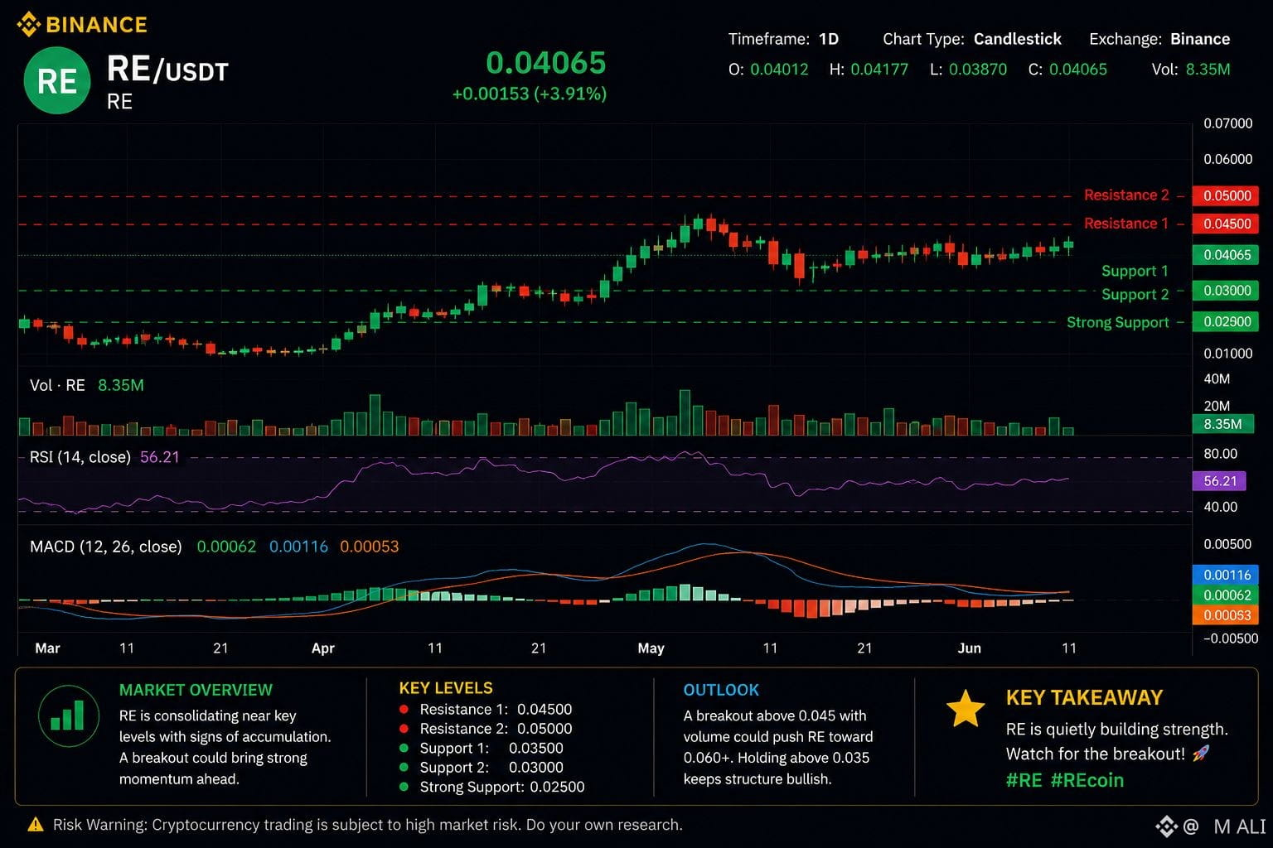Click the RE/USDT pair title

coord(167,70)
